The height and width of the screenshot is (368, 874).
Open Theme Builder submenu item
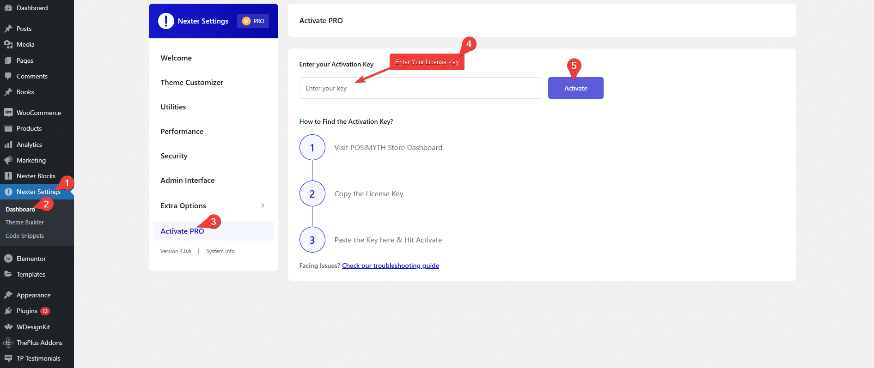(24, 222)
